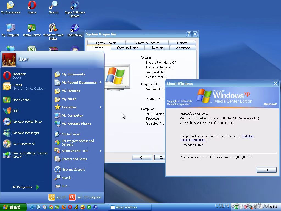Click the System Properties title bar
The height and width of the screenshot is (211, 281).
(x=135, y=34)
